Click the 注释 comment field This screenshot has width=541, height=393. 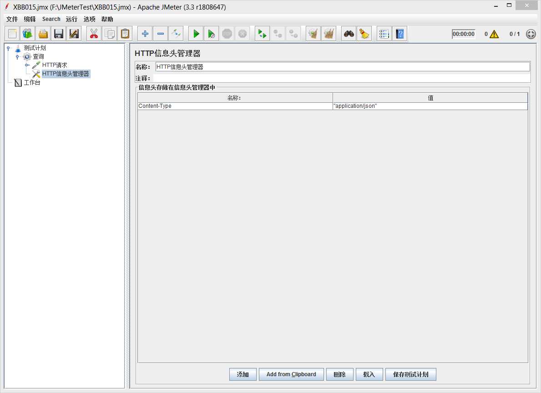click(x=342, y=78)
